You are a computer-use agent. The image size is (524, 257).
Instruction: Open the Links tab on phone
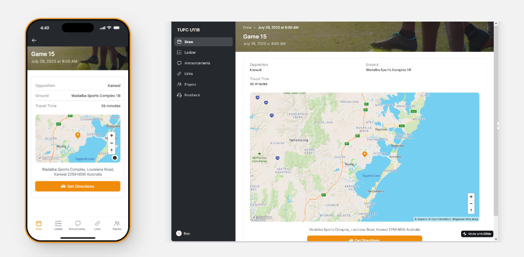point(97,225)
